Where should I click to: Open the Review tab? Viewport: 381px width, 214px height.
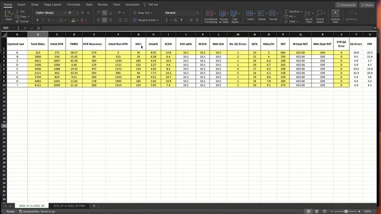click(102, 4)
